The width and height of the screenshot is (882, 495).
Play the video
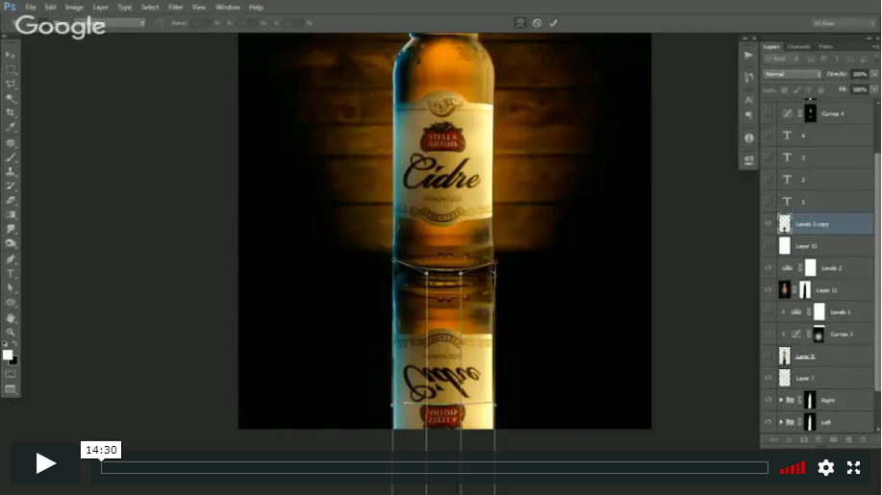pyautogui.click(x=45, y=463)
